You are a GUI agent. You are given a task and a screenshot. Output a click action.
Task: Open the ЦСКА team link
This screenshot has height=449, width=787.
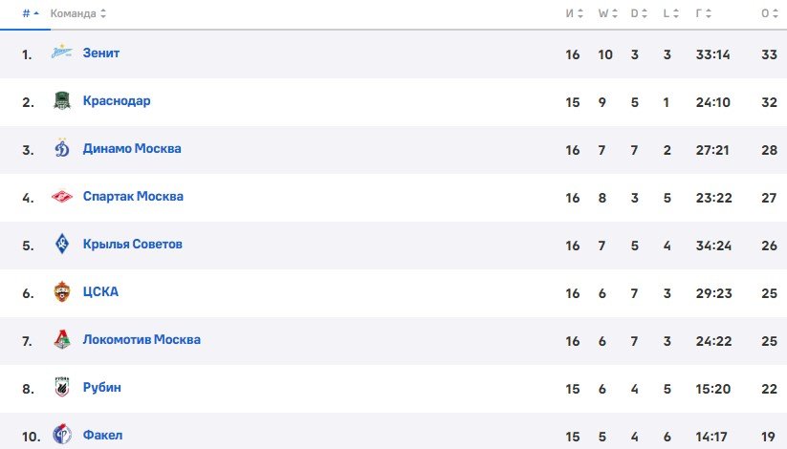(100, 292)
